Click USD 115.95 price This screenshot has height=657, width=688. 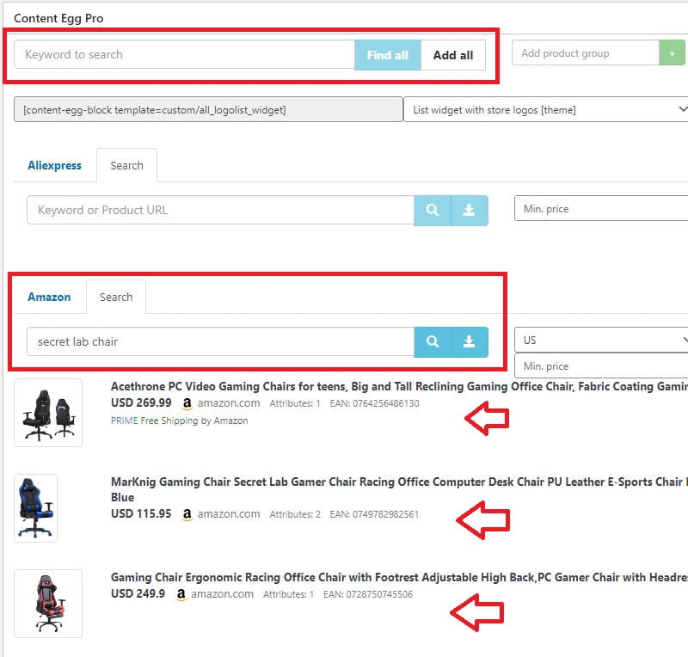pyautogui.click(x=141, y=514)
